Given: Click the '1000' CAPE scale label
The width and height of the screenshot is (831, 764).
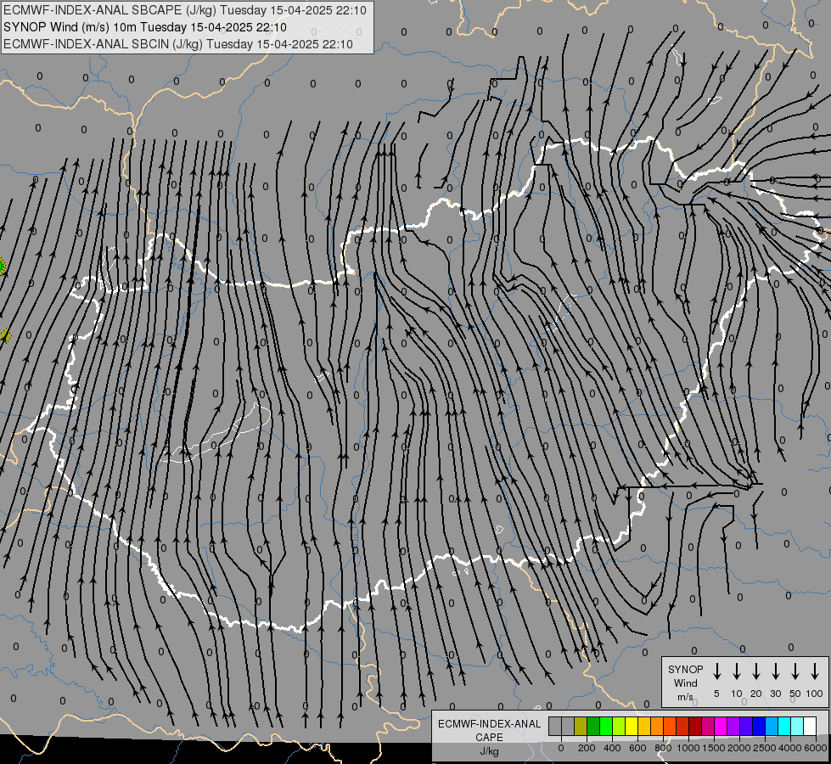Looking at the screenshot, I should point(688,748).
